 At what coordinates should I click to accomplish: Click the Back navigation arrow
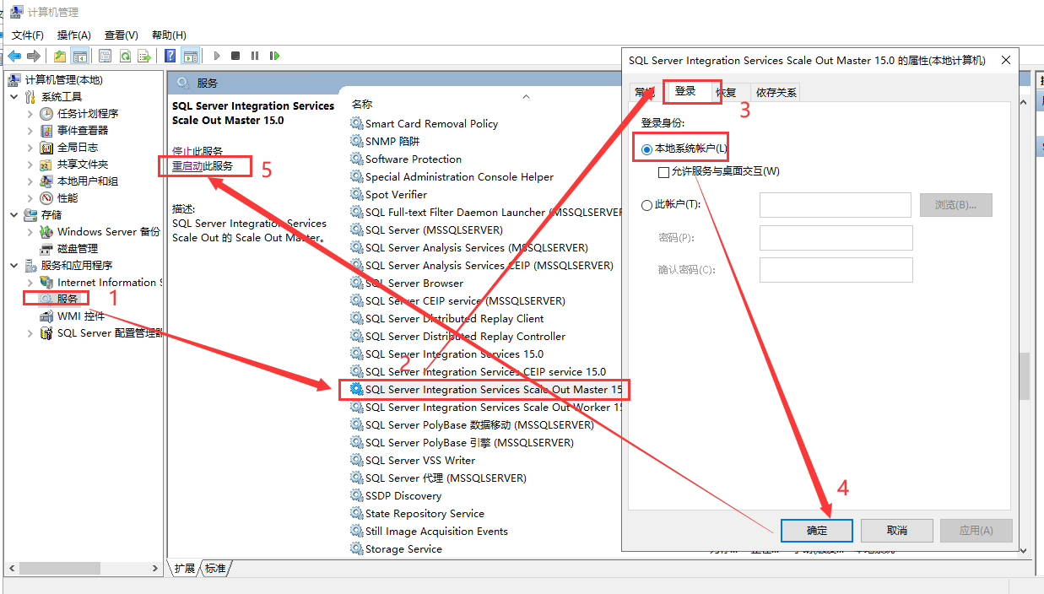click(x=14, y=56)
